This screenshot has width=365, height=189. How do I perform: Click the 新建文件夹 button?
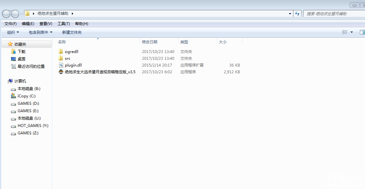72,32
